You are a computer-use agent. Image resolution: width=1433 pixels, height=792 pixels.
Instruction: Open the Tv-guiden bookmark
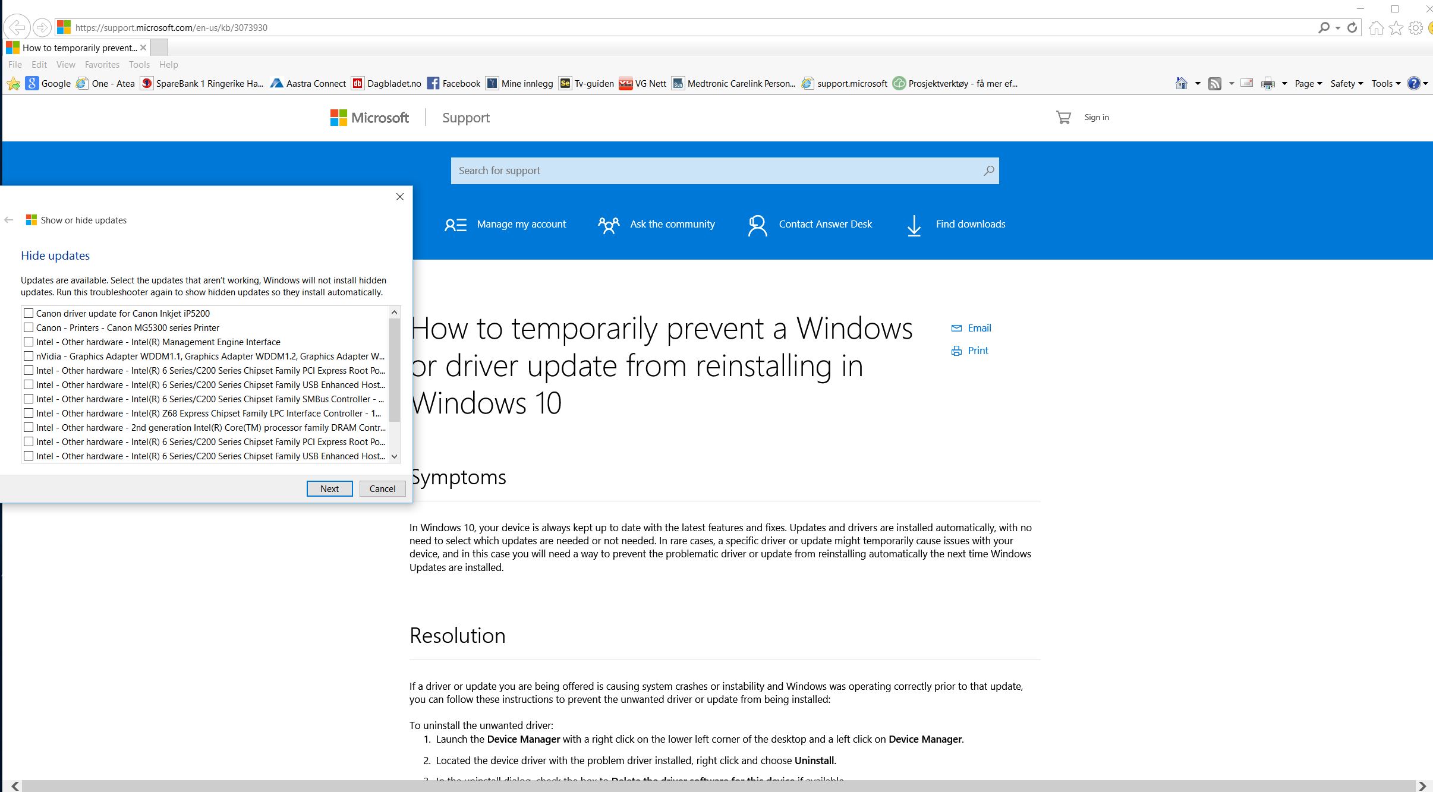(x=587, y=83)
